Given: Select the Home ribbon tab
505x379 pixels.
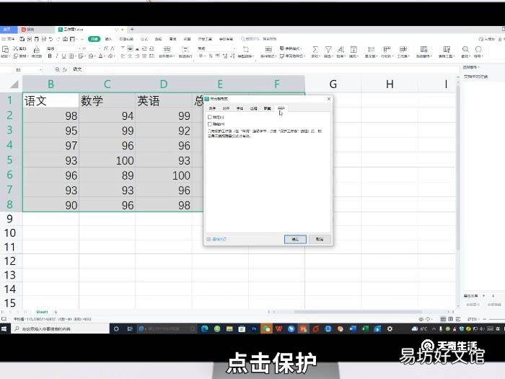Looking at the screenshot, I should pyautogui.click(x=94, y=39).
